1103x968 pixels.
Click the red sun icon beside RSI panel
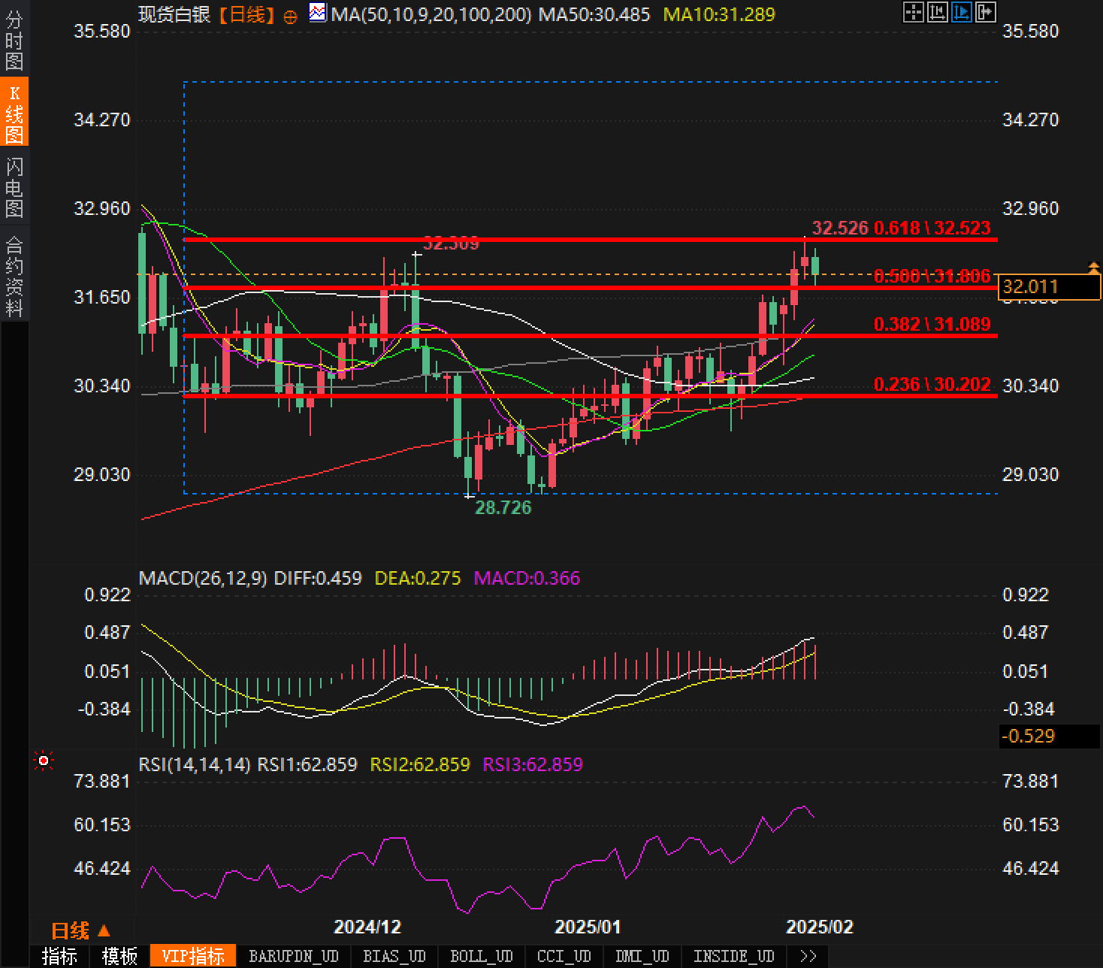(x=44, y=761)
